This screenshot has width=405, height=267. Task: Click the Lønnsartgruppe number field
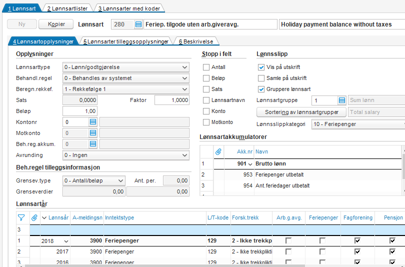click(x=325, y=100)
